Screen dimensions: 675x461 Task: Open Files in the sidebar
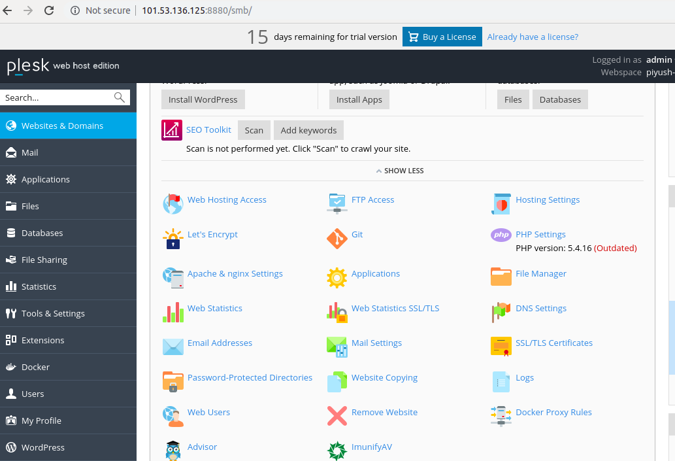(68, 207)
